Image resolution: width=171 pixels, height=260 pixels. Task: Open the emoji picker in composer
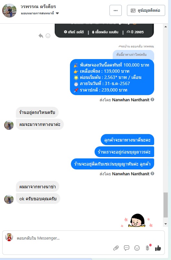[x=137, y=248]
